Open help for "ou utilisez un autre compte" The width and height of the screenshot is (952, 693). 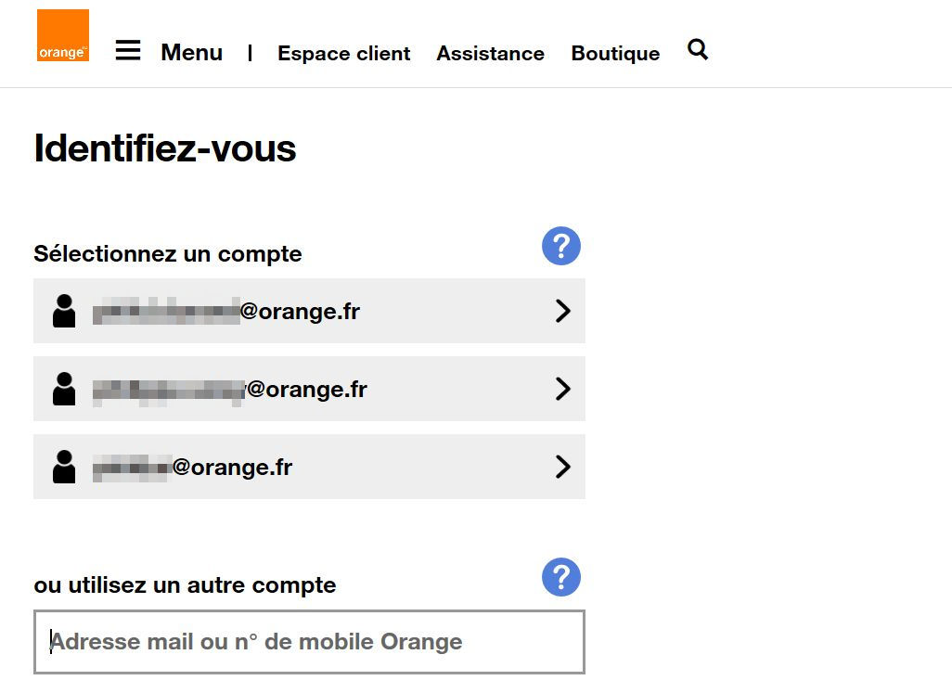coord(561,577)
